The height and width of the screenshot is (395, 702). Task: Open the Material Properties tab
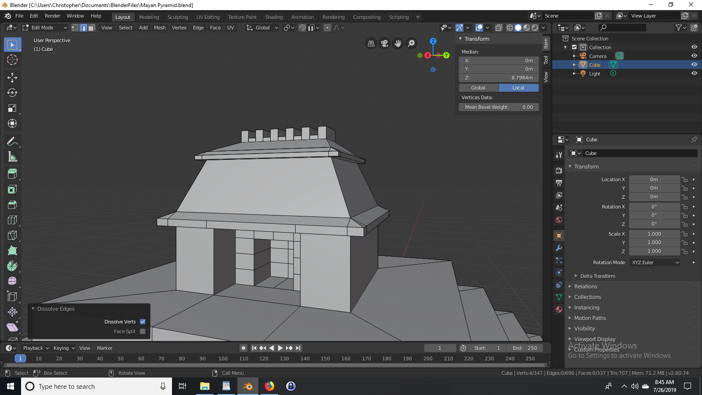coord(559,309)
